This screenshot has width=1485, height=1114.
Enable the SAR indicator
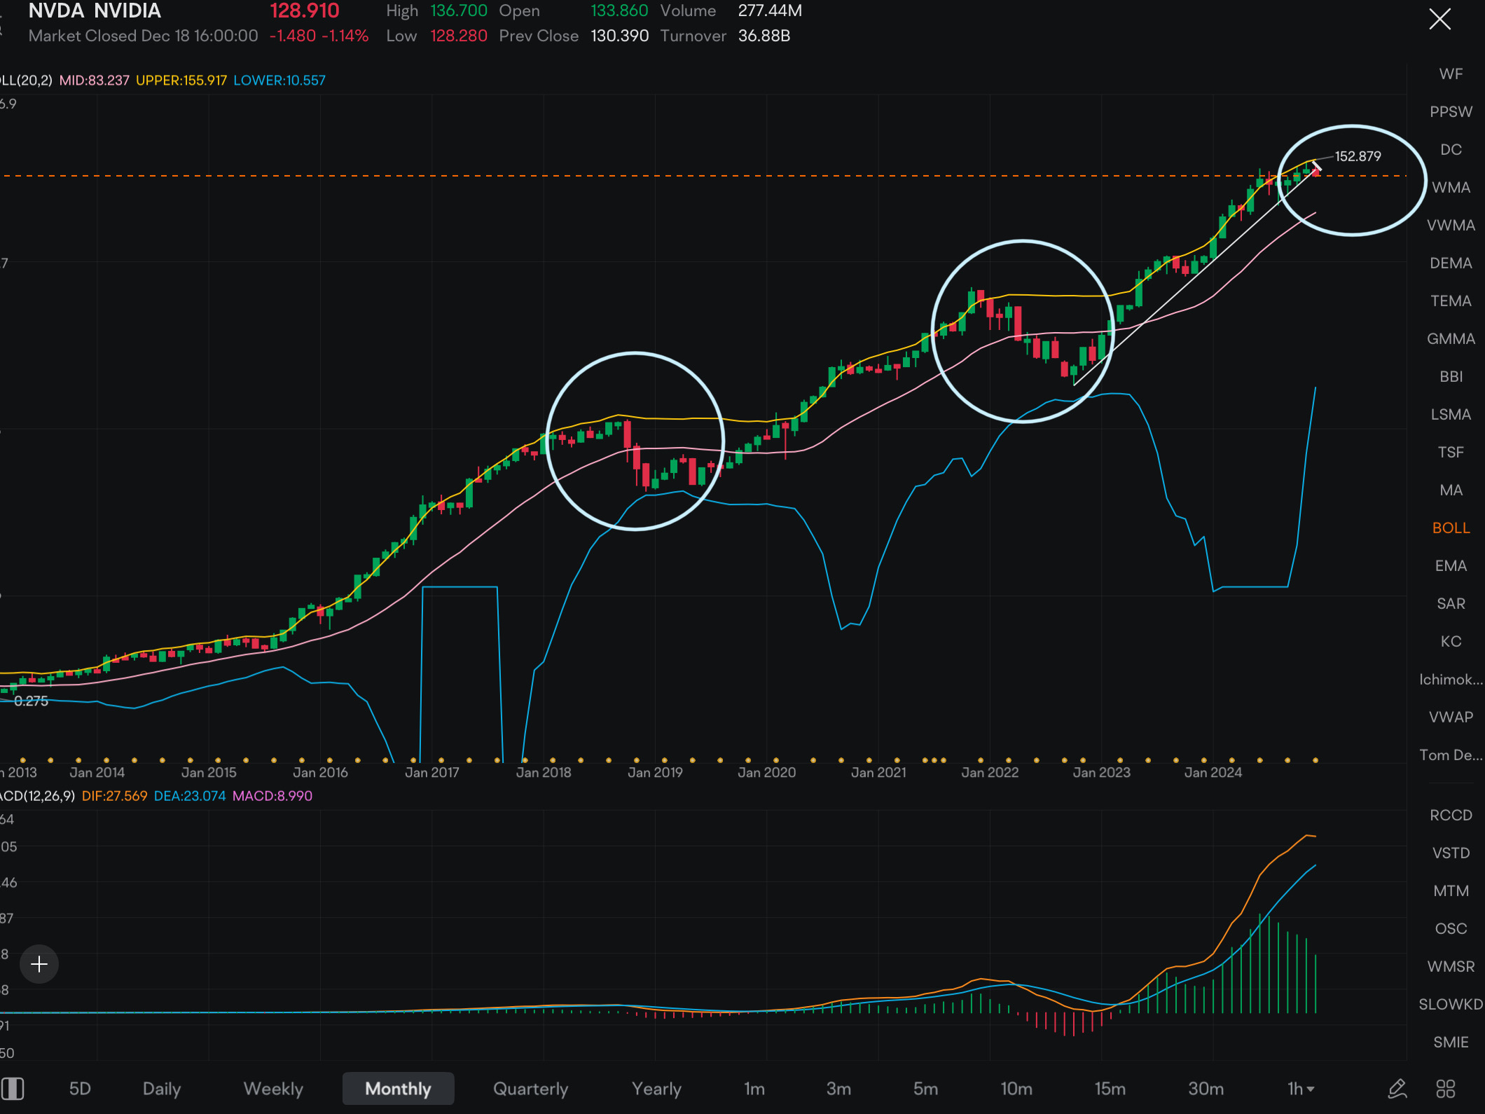click(1451, 603)
